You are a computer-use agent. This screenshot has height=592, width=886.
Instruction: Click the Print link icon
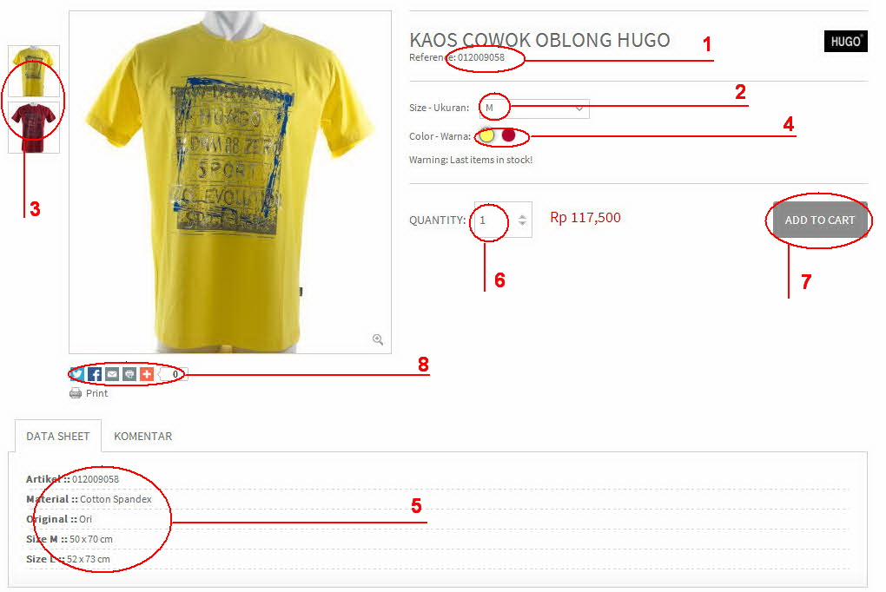click(76, 393)
